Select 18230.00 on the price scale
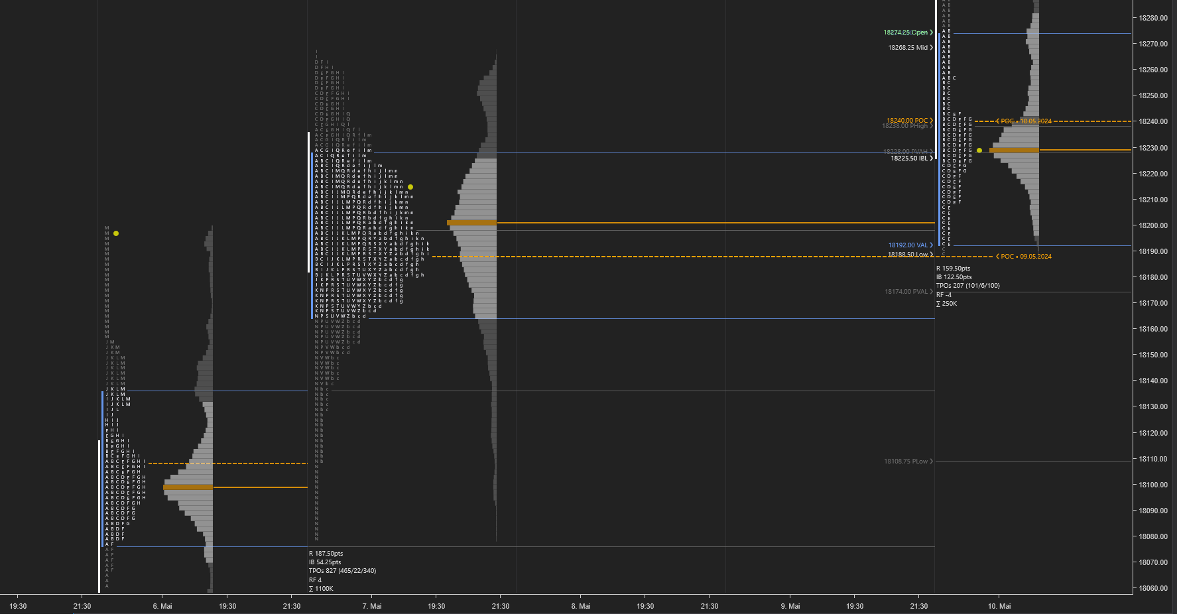Screen dimensions: 1177x614 click(1153, 148)
